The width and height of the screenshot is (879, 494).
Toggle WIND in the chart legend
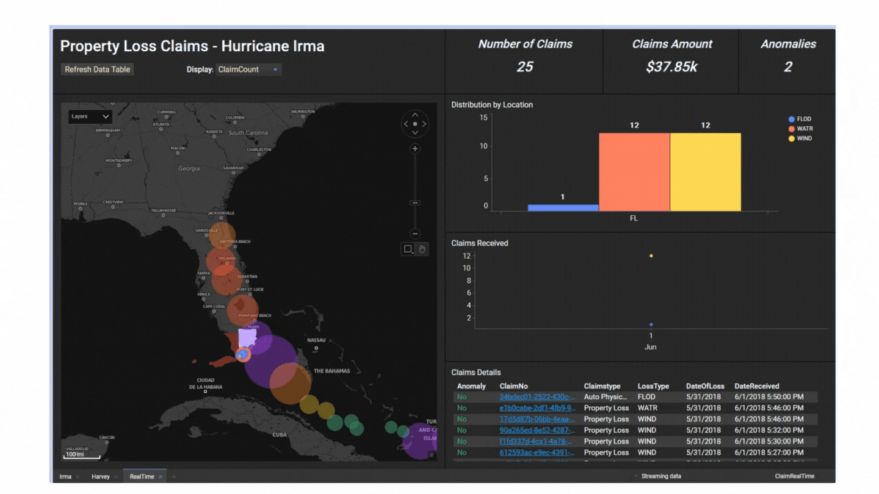(800, 138)
